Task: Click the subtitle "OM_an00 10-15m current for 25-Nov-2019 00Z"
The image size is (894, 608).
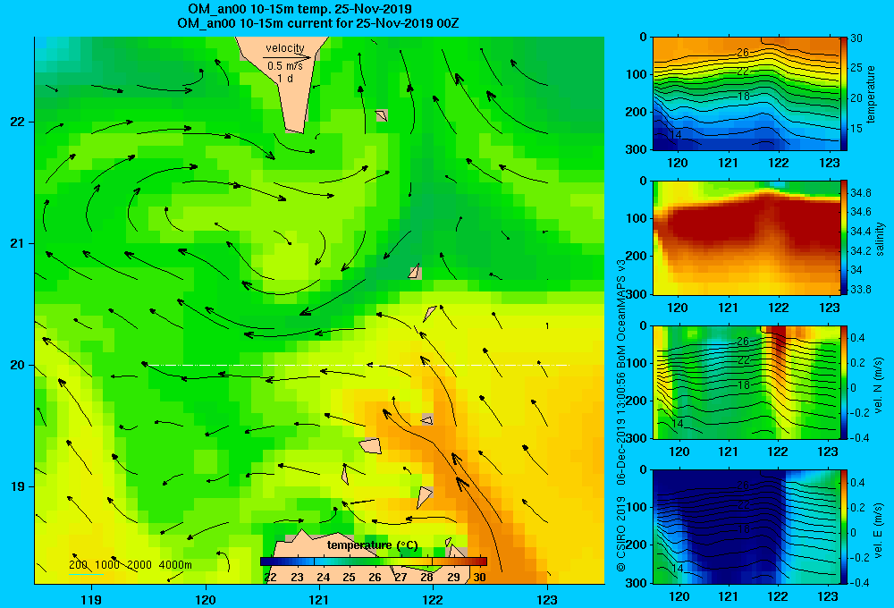Action: (318, 23)
